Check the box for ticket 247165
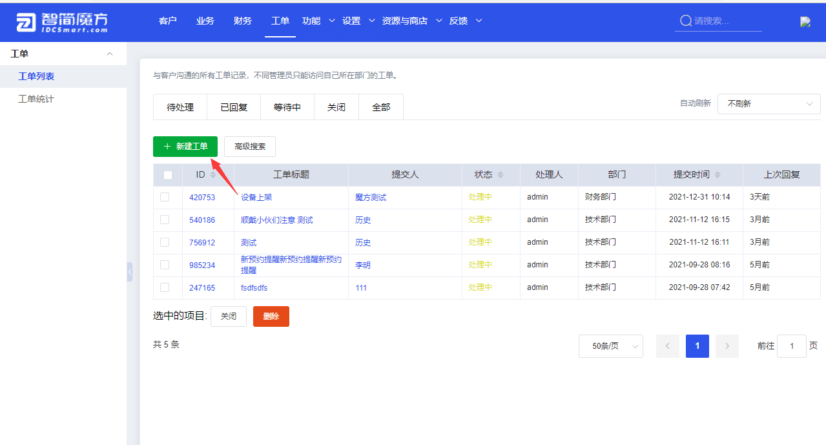Viewport: 826px width, 445px height. (165, 287)
